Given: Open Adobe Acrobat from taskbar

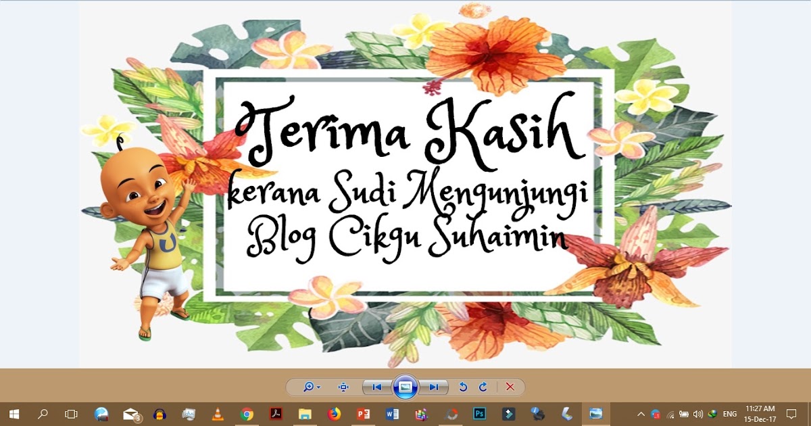Looking at the screenshot, I should pos(276,414).
